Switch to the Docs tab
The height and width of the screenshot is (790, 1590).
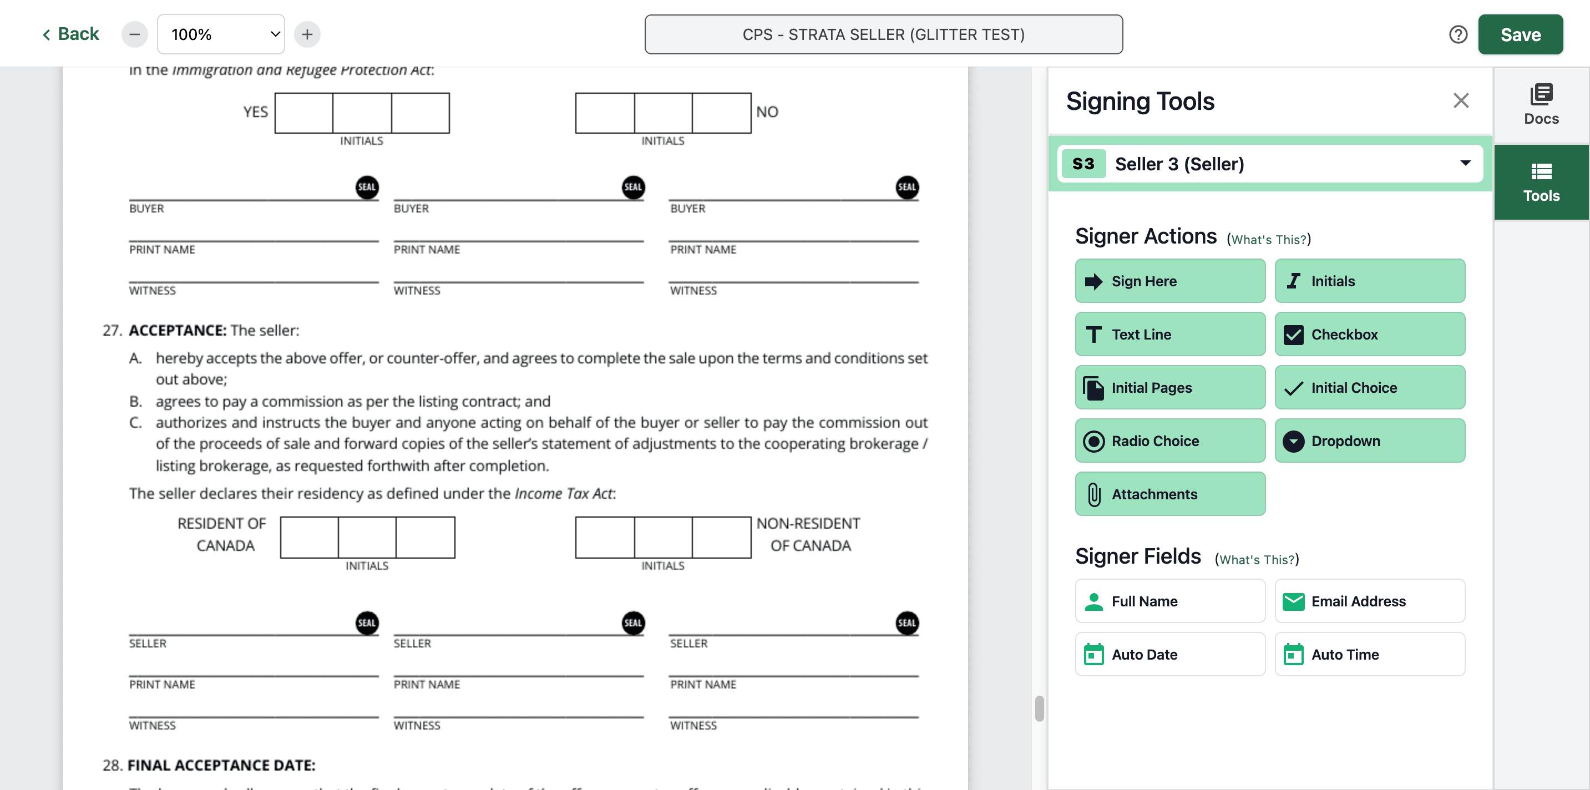tap(1541, 105)
